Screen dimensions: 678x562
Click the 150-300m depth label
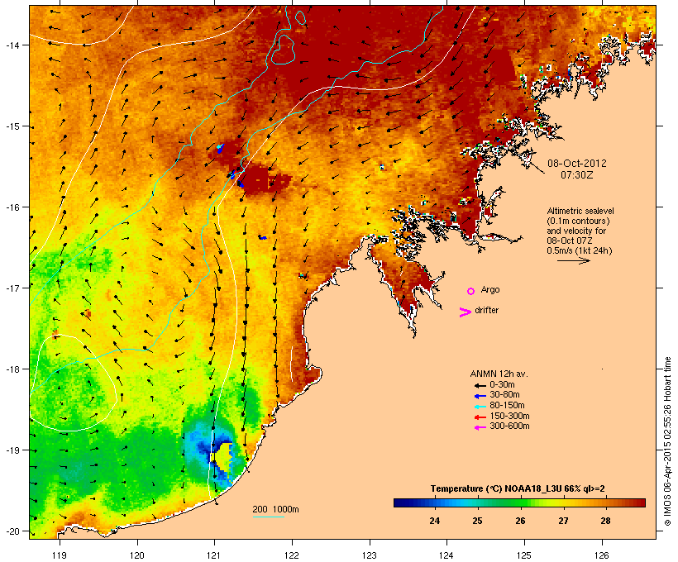[509, 416]
